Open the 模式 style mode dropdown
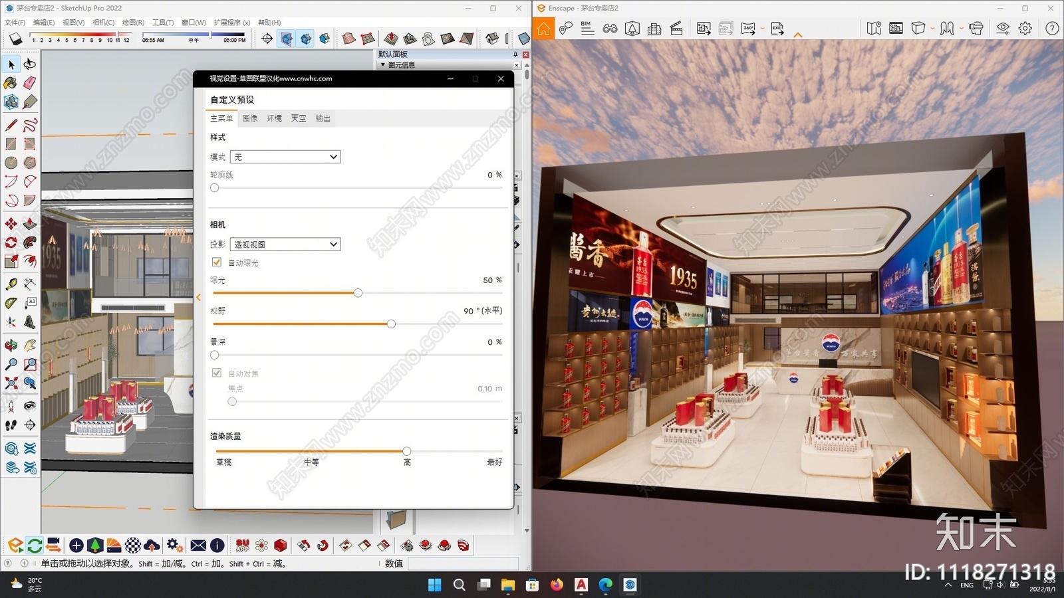 pos(285,157)
